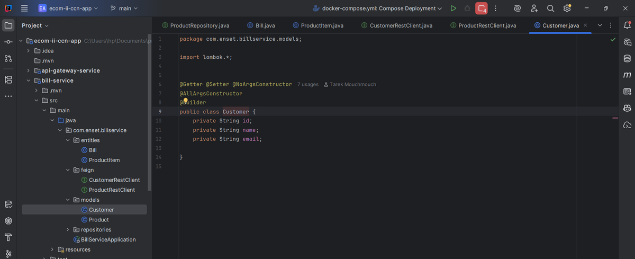This screenshot has width=635, height=259.
Task: Click the green inspection checkmark in editor
Action: pos(613,39)
